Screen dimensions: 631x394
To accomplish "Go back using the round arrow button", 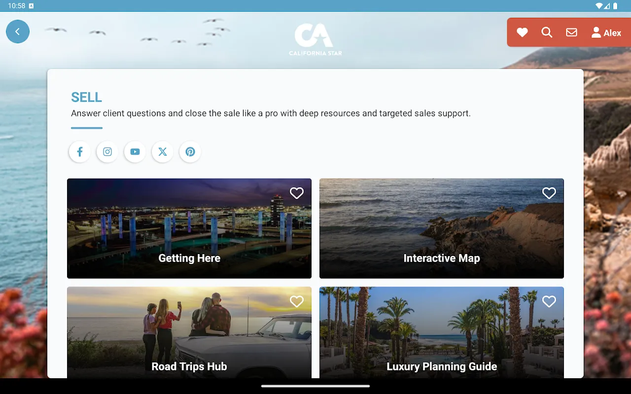I will (18, 32).
